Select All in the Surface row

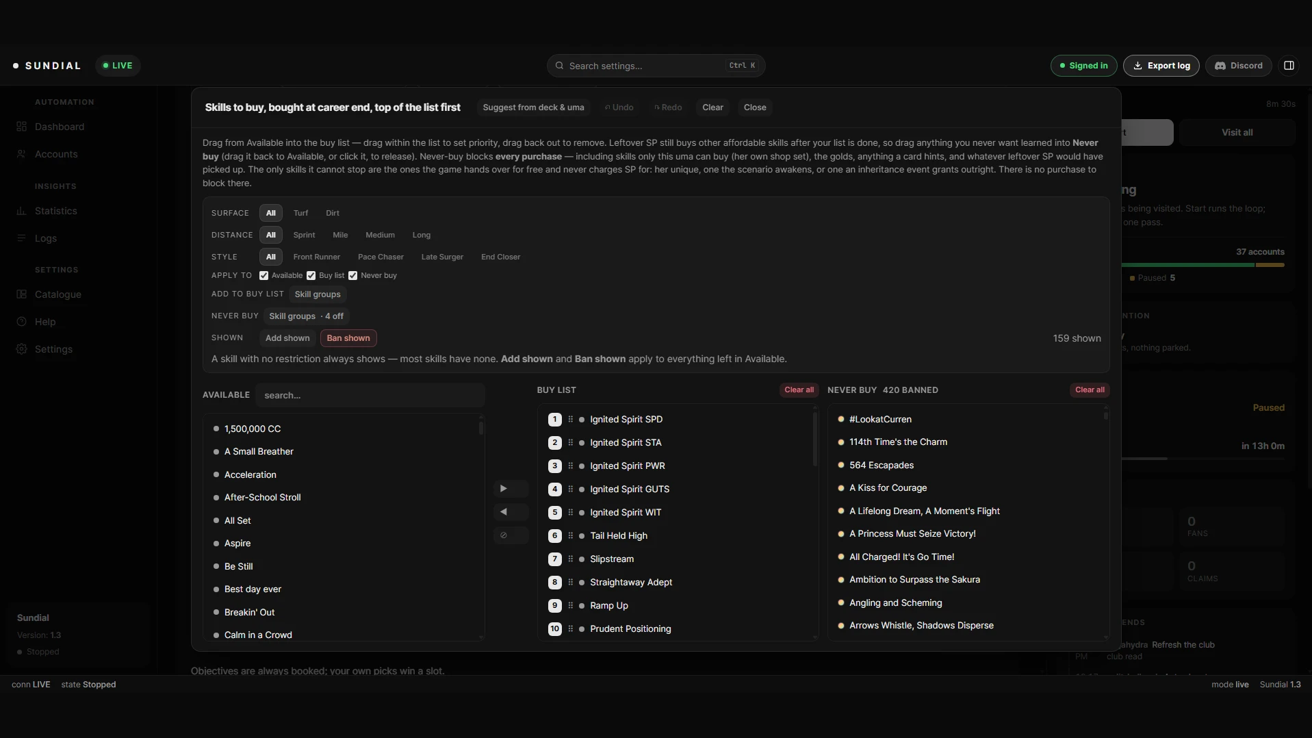(271, 213)
